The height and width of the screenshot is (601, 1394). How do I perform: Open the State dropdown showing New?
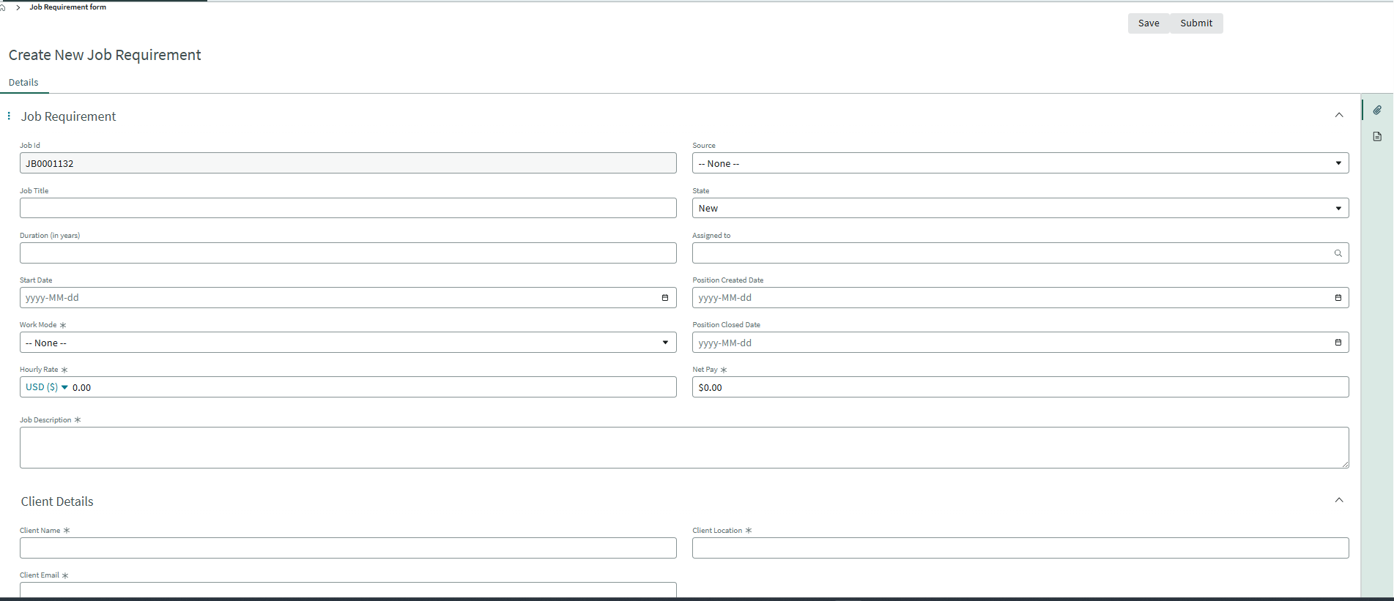[x=1020, y=208]
